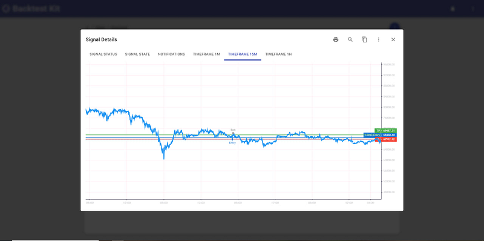Screen dimensions: 484x241
Task: Copy the signal details via copy icon
Action: [x=365, y=39]
